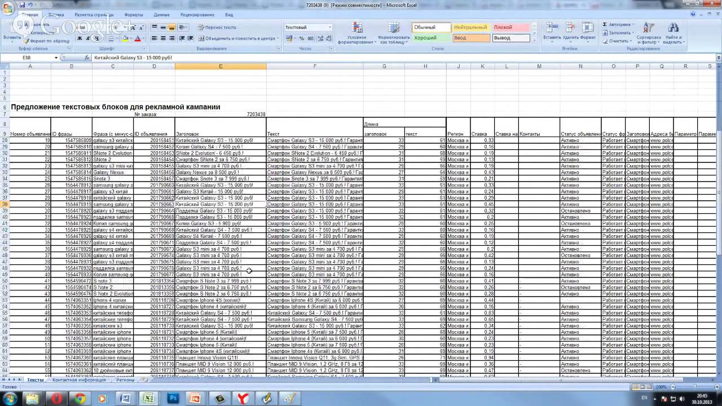Open Регионы sheet tab
Screen dimensions: 722x406
(x=125, y=380)
